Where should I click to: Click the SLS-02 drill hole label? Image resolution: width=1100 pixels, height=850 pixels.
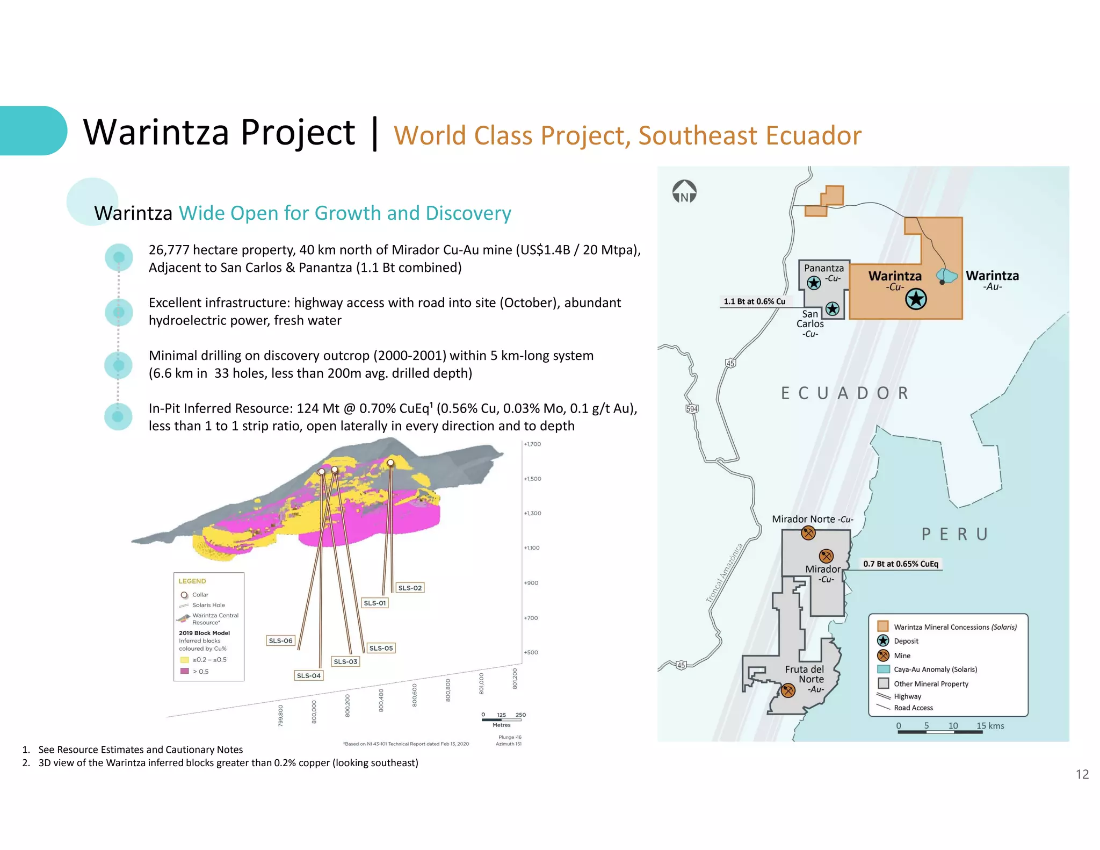(x=410, y=588)
